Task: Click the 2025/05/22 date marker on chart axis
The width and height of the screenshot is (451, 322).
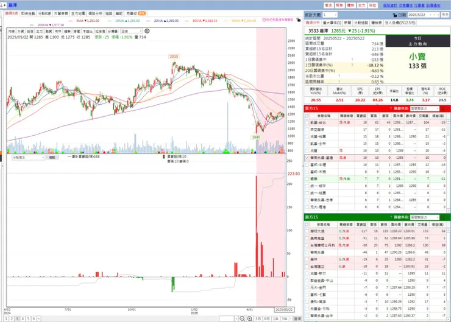Action: 284,310
